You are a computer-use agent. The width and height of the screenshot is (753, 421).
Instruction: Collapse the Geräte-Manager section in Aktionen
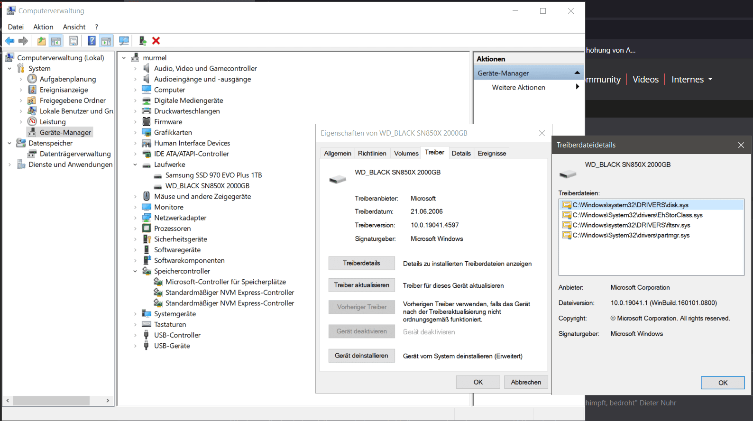[x=577, y=73]
